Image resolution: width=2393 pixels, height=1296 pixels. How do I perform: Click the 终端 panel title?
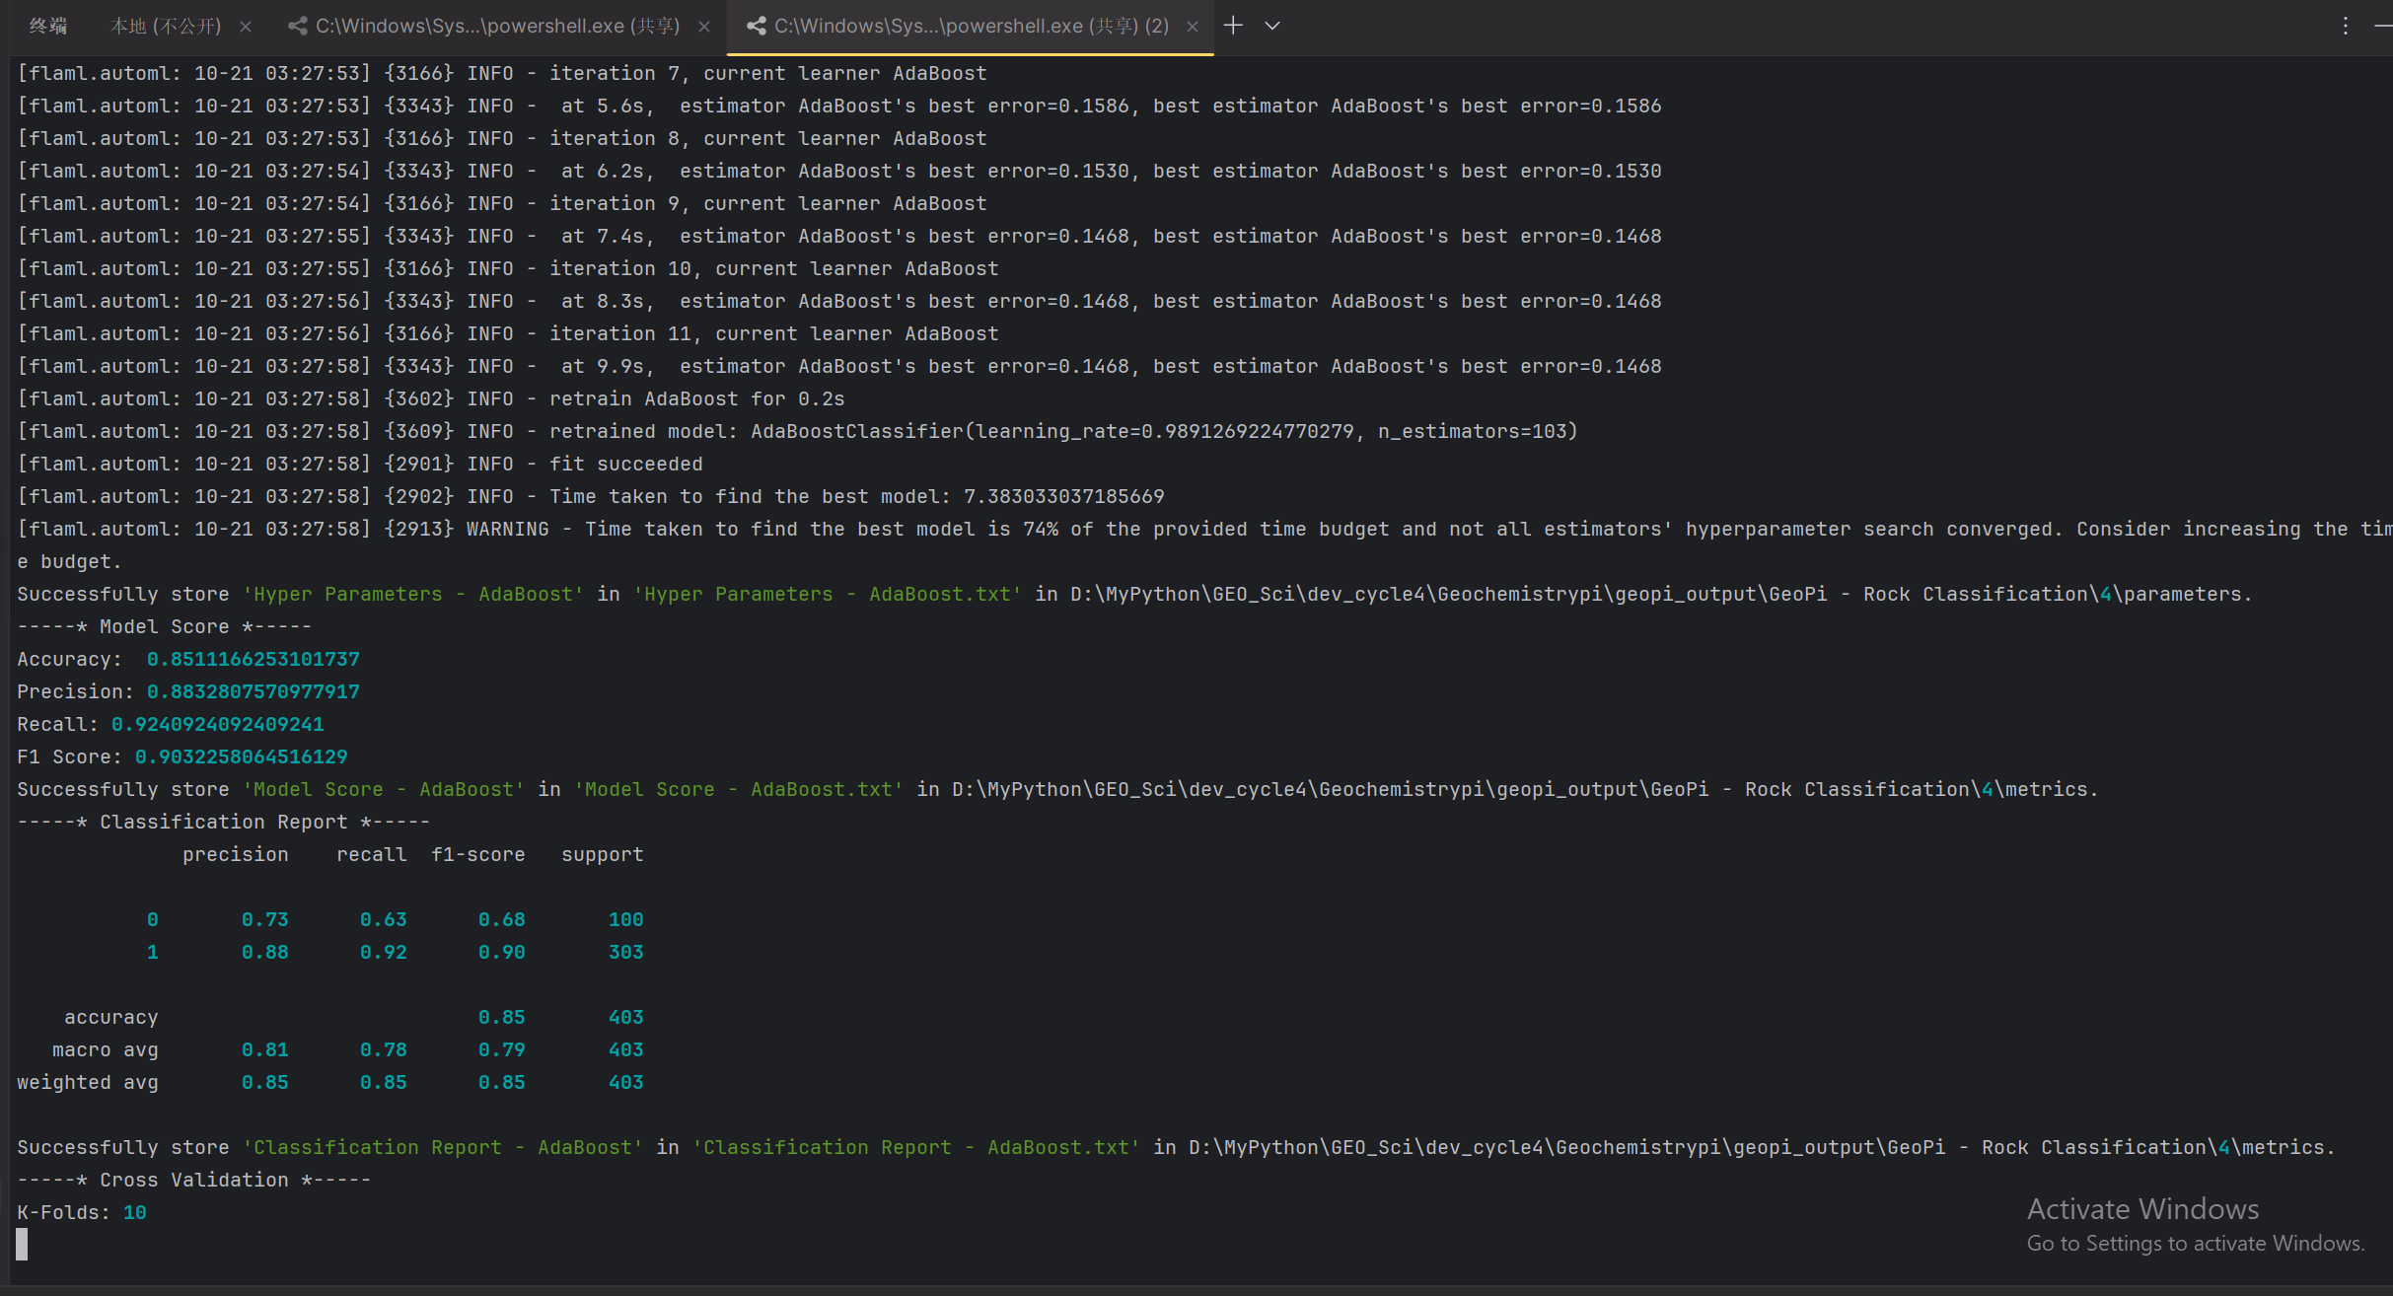click(x=48, y=27)
